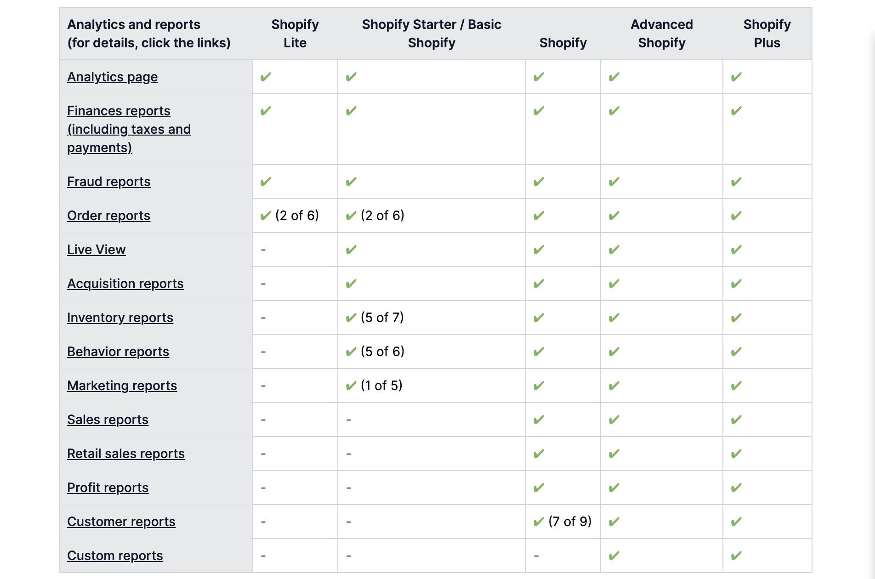Image resolution: width=875 pixels, height=579 pixels.
Task: Click the Shopify Lite checkmark for Analytics page
Action: (x=266, y=77)
